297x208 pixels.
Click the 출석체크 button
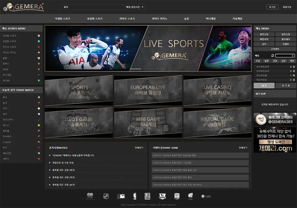pyautogui.click(x=286, y=39)
